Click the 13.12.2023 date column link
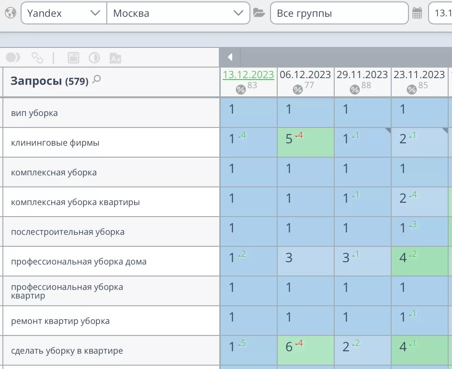Image resolution: width=452 pixels, height=369 pixels. coord(248,75)
